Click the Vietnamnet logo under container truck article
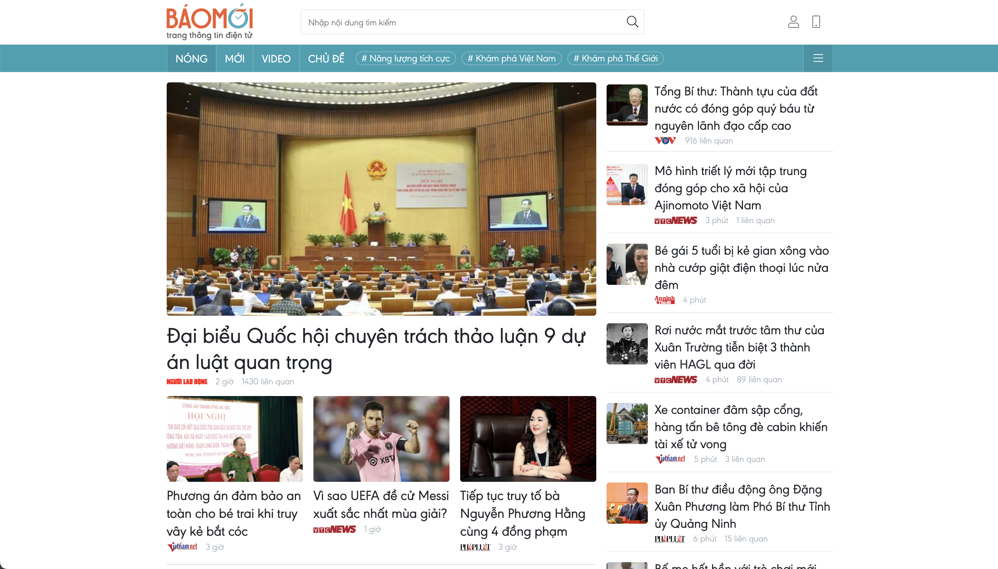998x569 pixels. coord(670,459)
